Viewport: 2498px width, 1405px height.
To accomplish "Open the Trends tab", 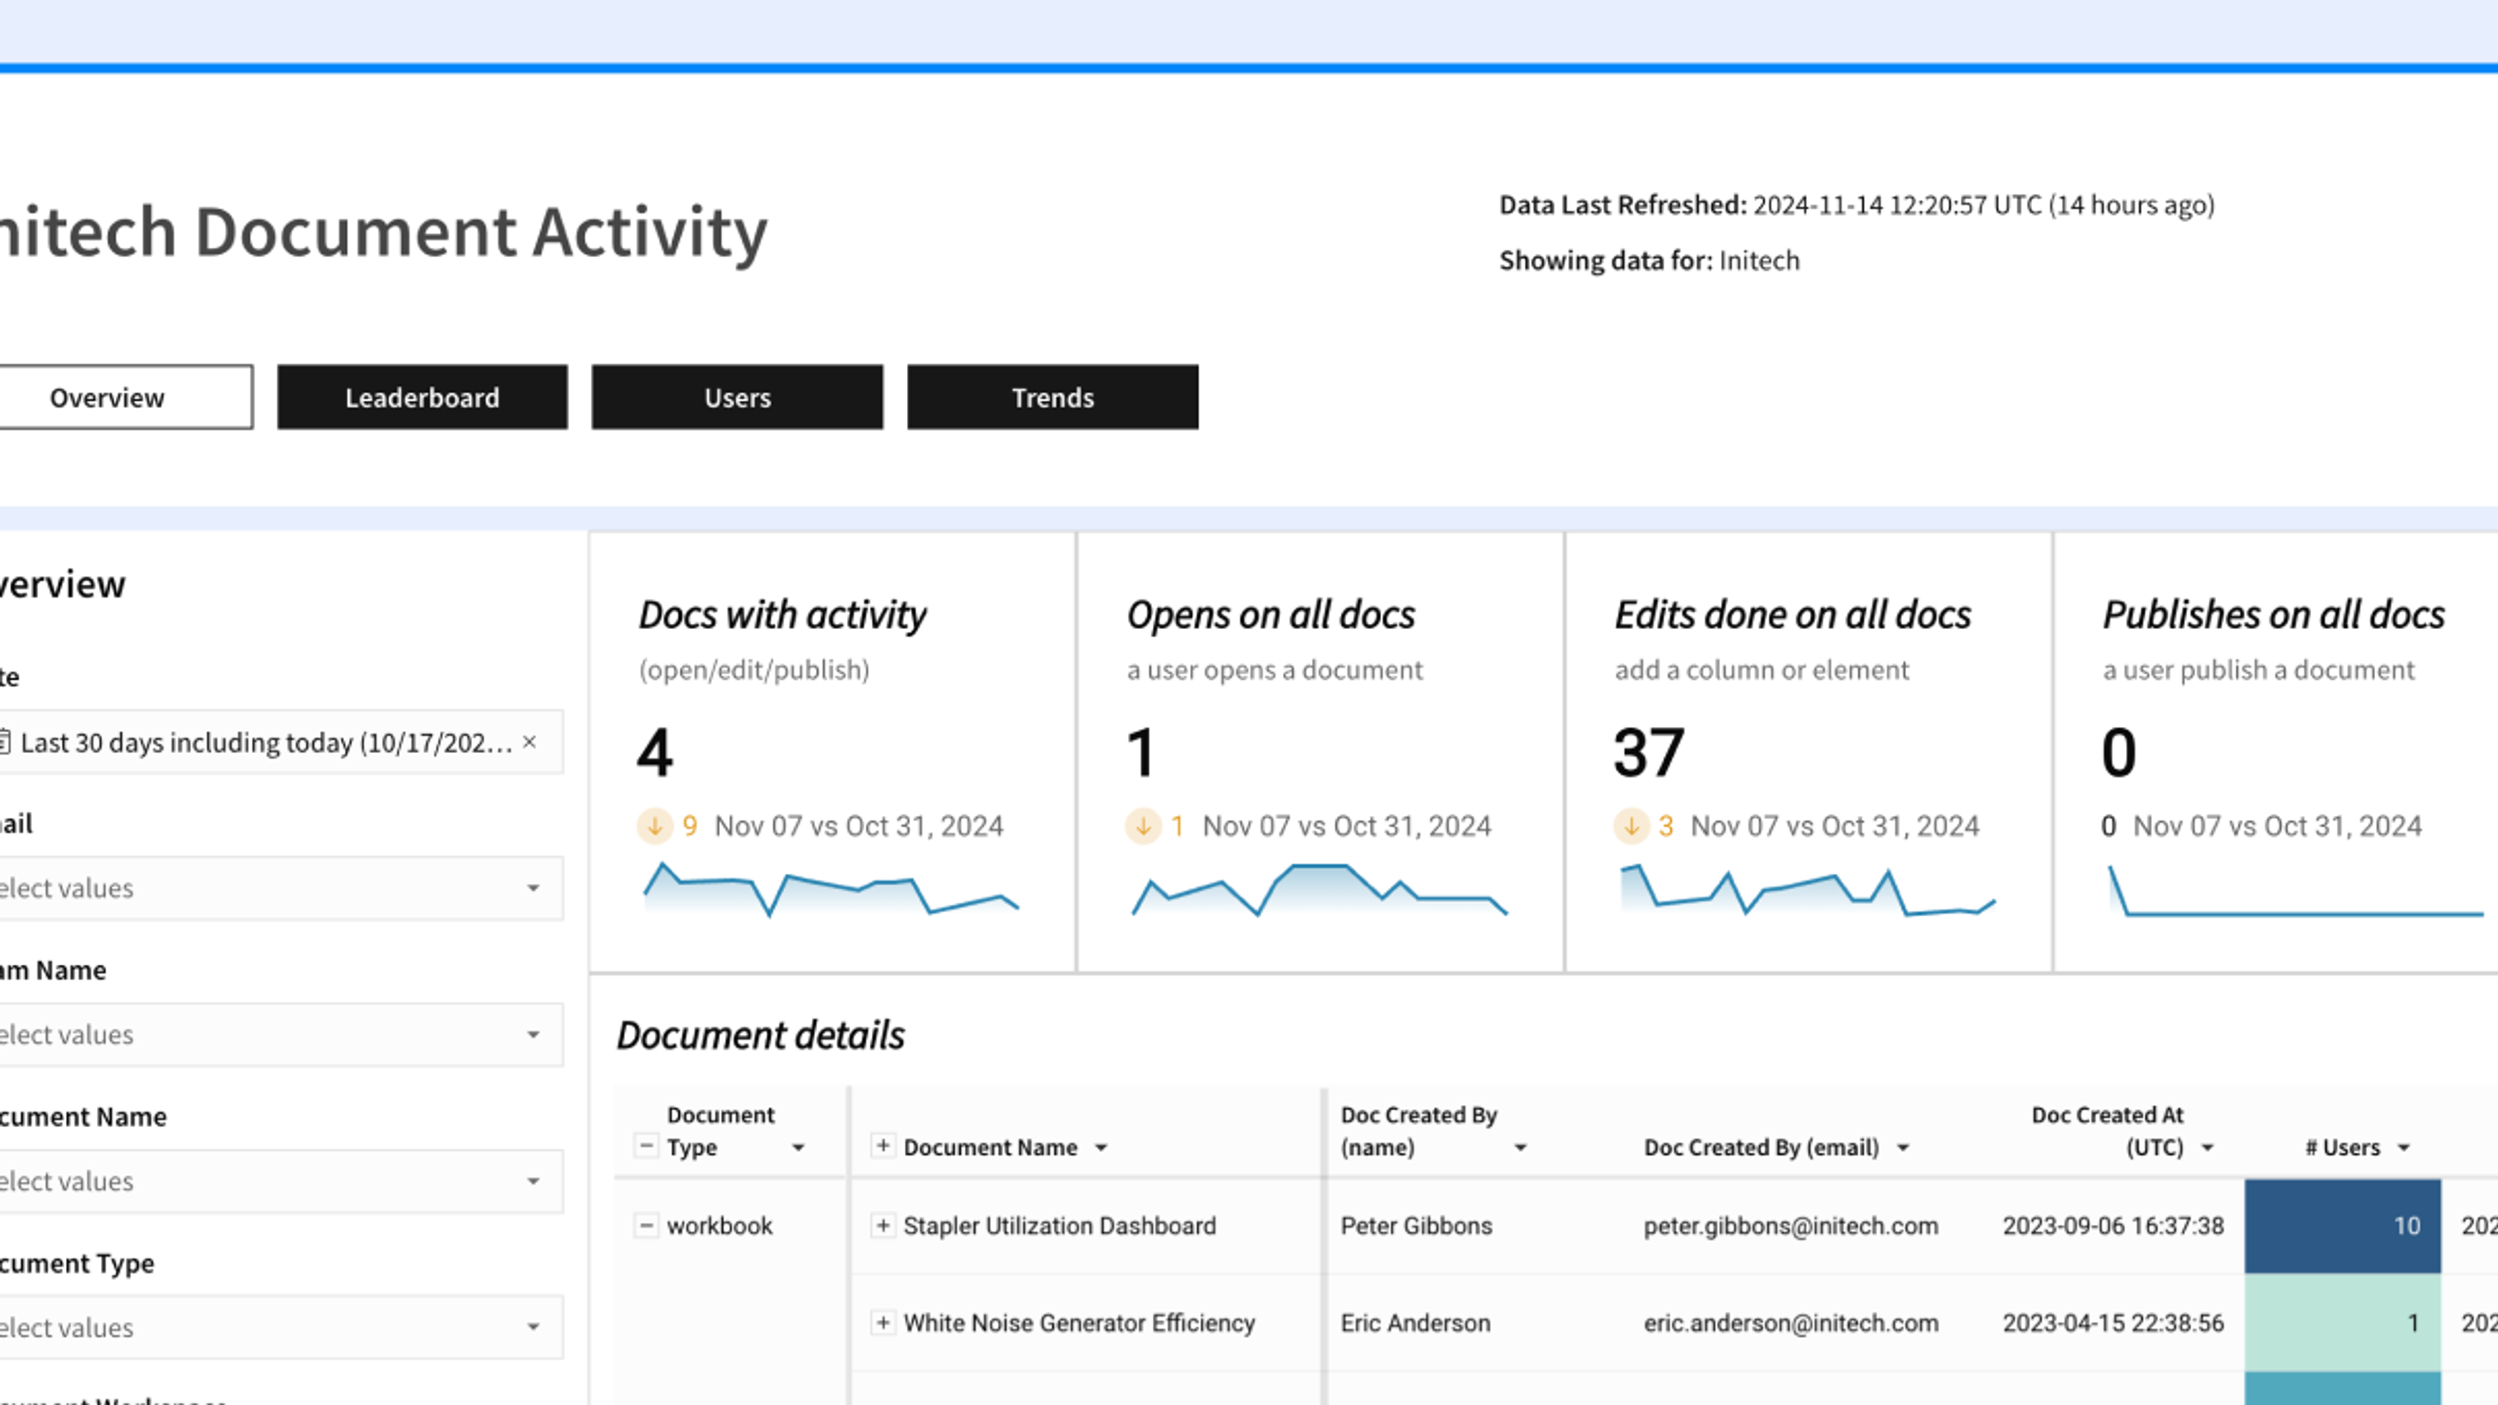I will 1052,397.
